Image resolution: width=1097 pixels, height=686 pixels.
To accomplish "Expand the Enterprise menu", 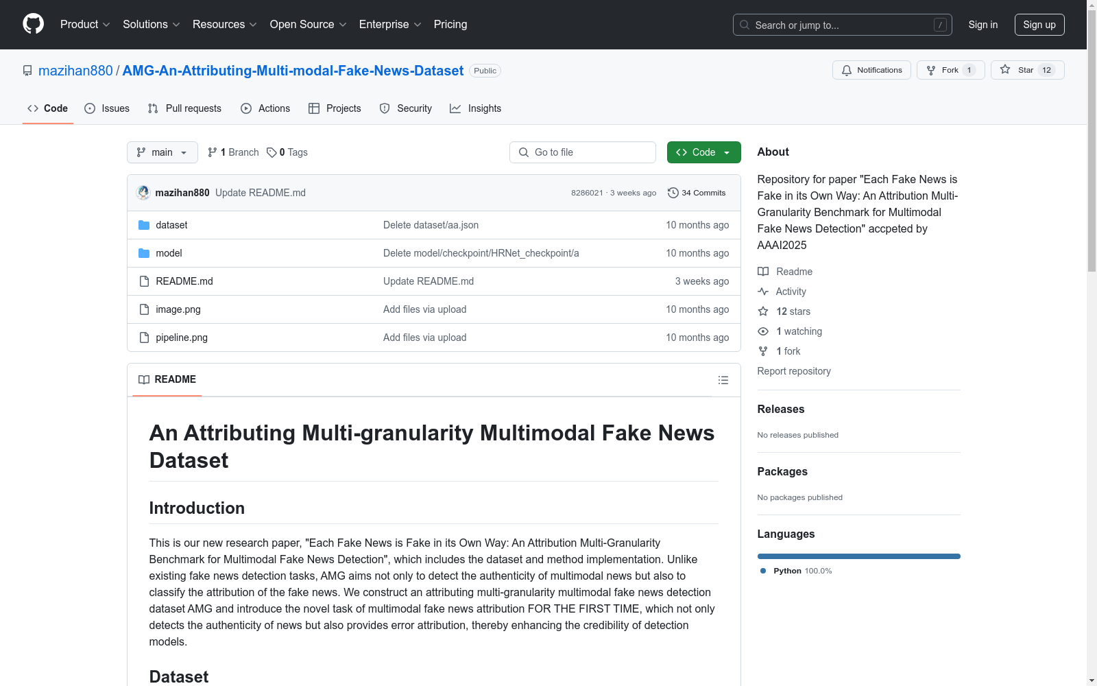I will coord(390,25).
